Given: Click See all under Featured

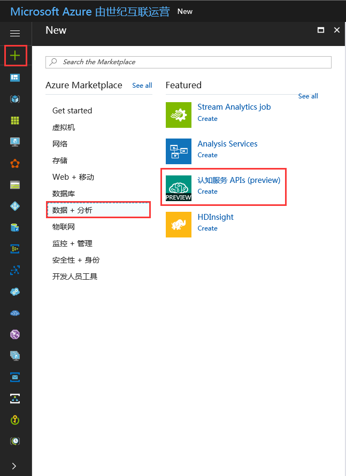Looking at the screenshot, I should coord(308,96).
